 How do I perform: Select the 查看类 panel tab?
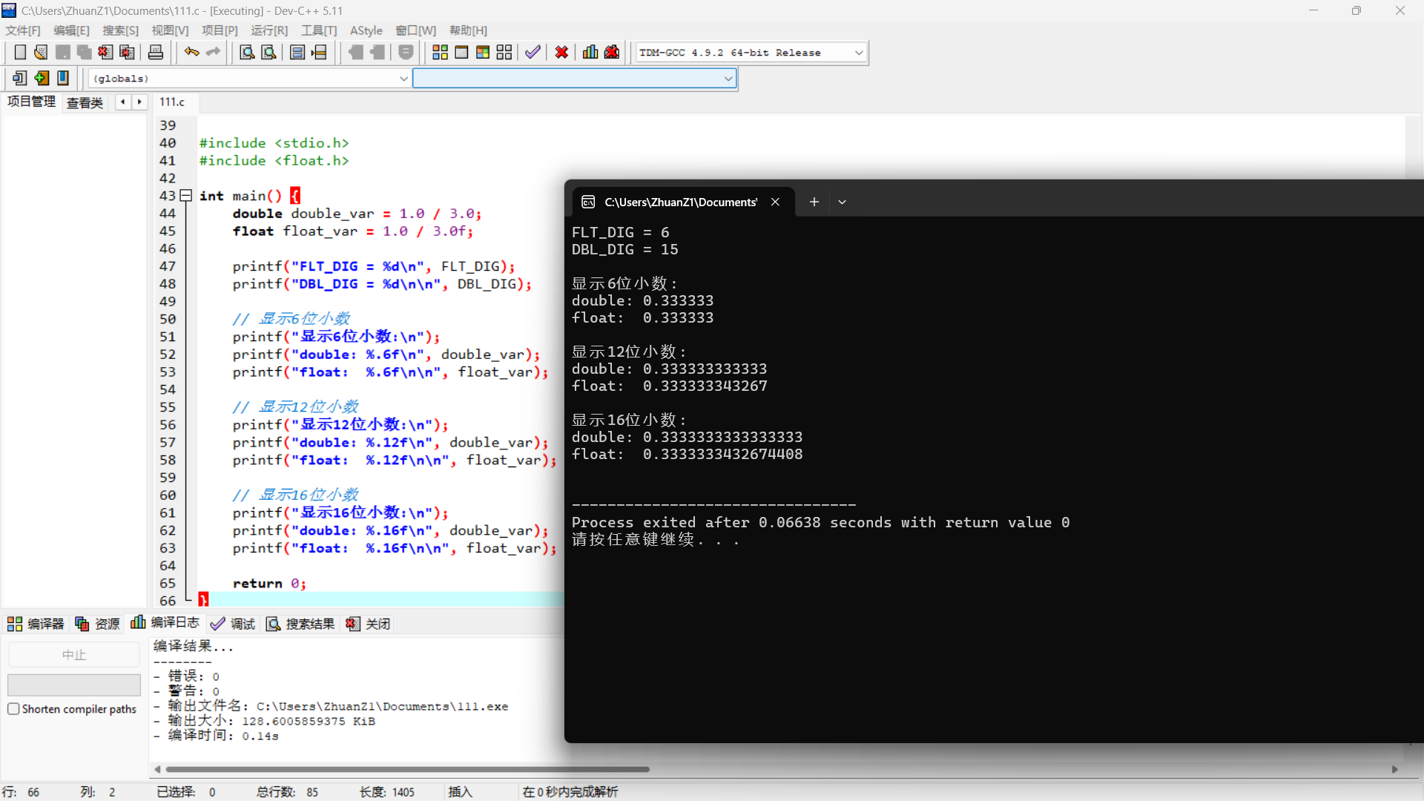click(85, 102)
